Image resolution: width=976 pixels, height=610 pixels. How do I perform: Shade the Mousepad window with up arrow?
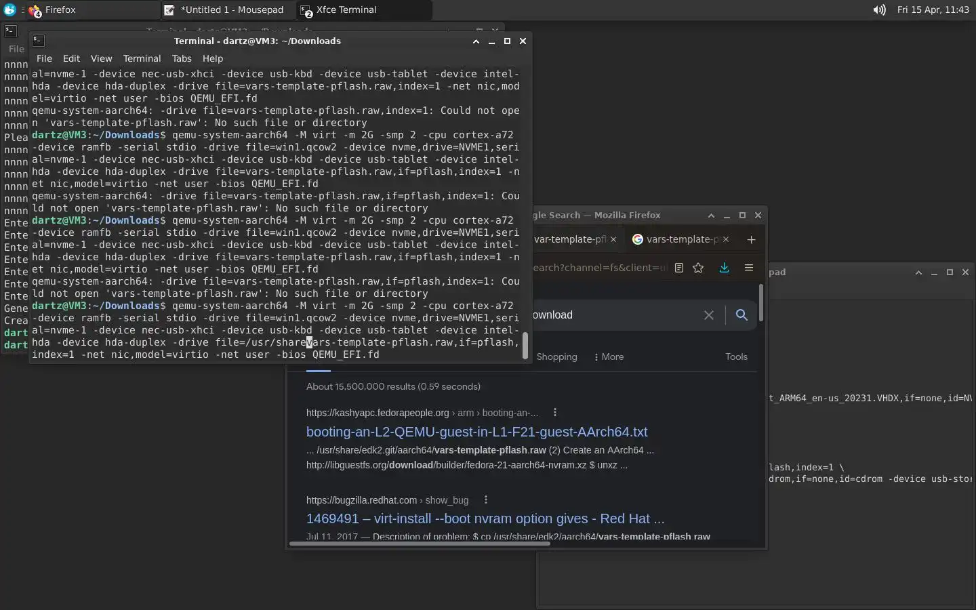pyautogui.click(x=918, y=272)
